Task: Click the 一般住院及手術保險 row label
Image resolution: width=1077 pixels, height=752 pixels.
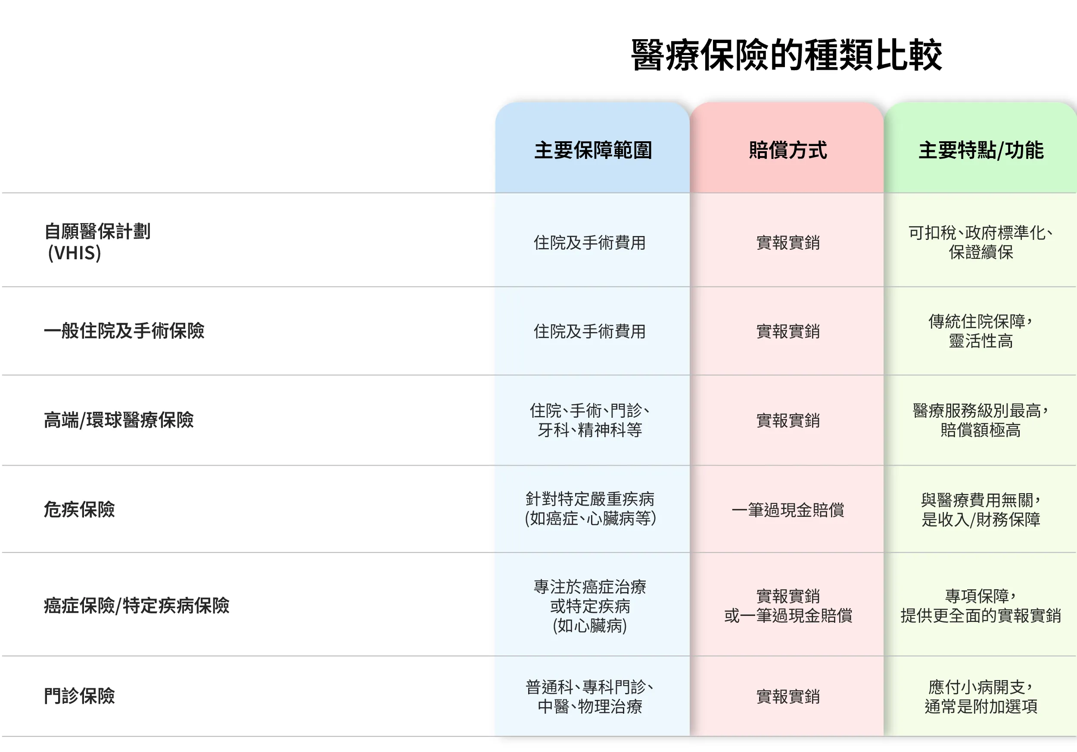Action: [124, 330]
